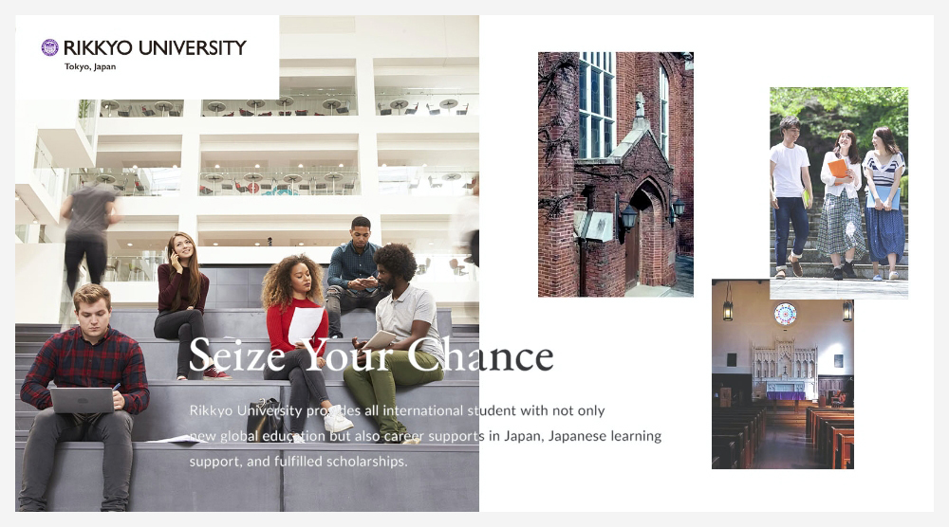Click the paragraph about international student support
This screenshot has width=949, height=527.
point(425,436)
